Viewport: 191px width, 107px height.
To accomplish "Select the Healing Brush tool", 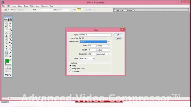I will tap(7, 33).
